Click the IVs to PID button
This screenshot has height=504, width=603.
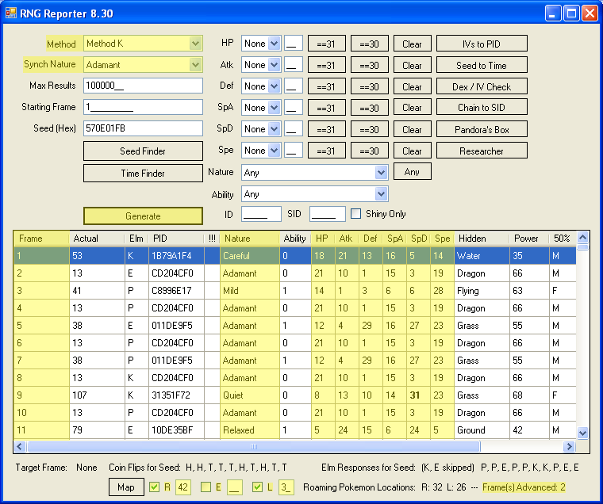point(481,44)
